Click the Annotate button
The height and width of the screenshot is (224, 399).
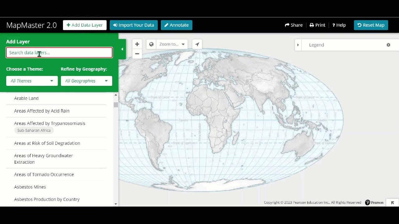pos(176,25)
